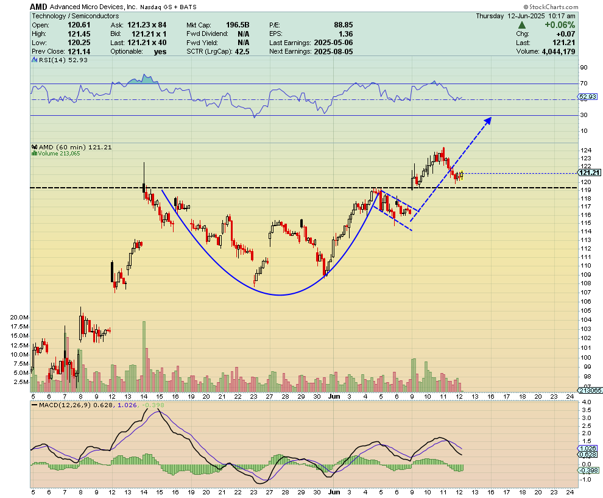The image size is (603, 498).
Task: Click the Nasdaq GS + BATS exchange label
Action: [x=168, y=7]
